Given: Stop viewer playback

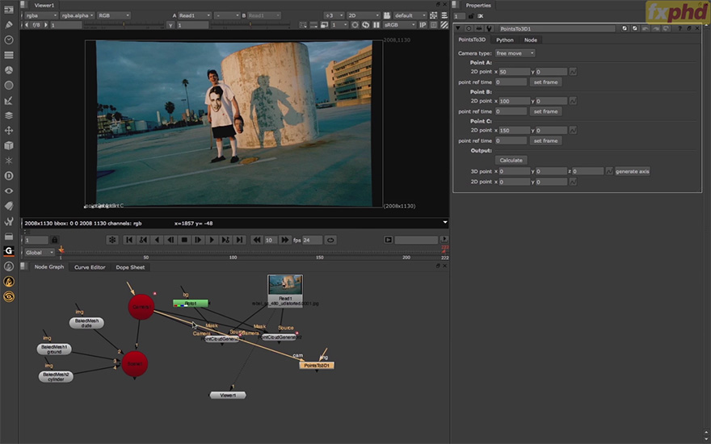Looking at the screenshot, I should coord(184,240).
